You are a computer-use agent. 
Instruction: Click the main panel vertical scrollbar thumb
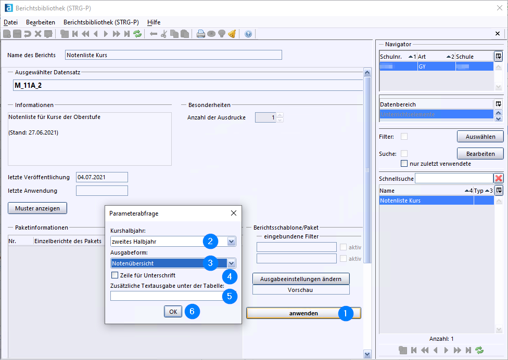(x=367, y=170)
